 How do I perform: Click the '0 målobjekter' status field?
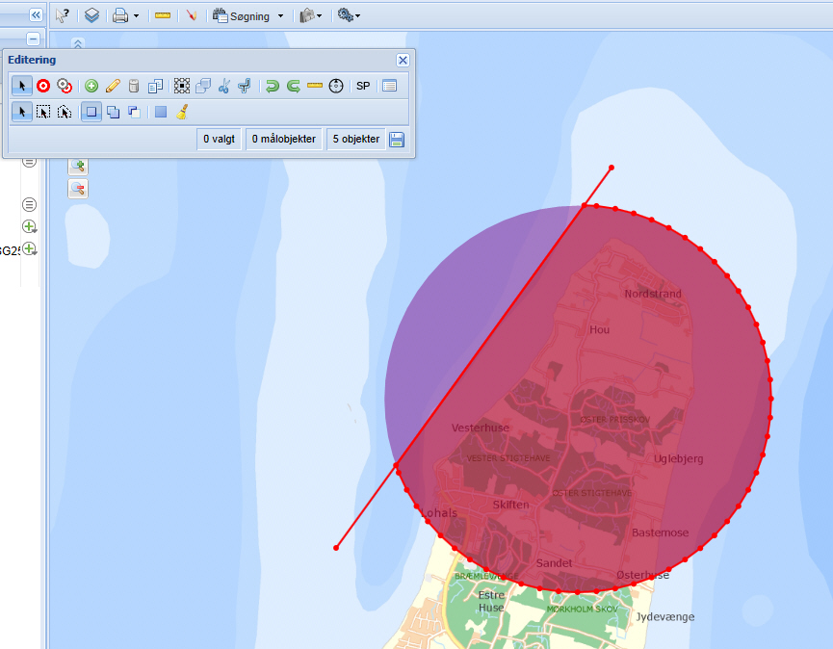coord(284,140)
